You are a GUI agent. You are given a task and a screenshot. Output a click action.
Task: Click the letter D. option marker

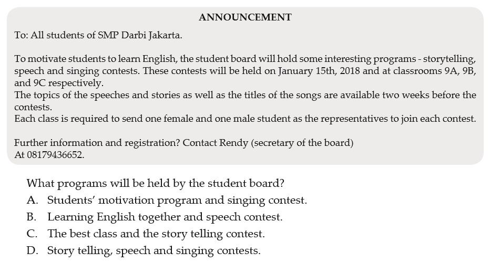[x=33, y=250]
